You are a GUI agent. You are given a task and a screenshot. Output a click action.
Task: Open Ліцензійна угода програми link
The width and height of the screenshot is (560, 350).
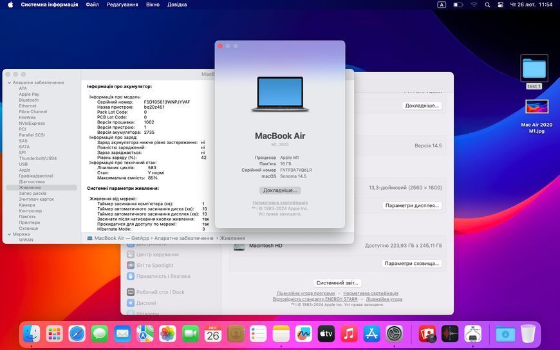(x=305, y=293)
